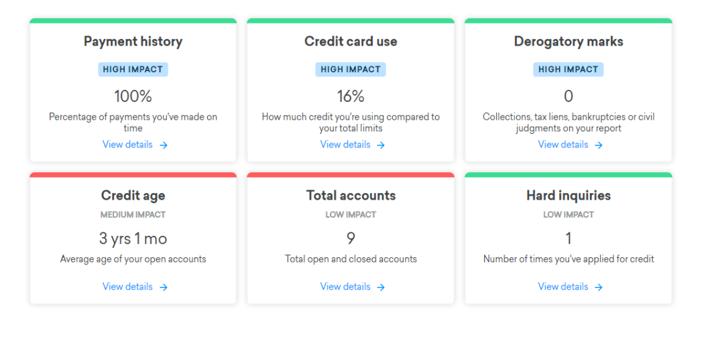
Task: Click arrow icon under Hard inquiries
Action: click(599, 287)
